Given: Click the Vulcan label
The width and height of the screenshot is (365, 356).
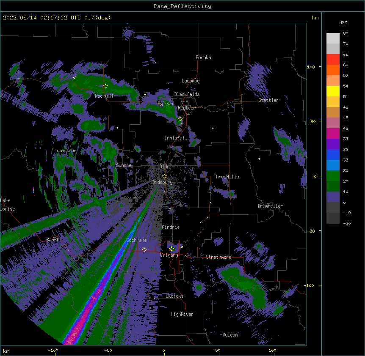Looking at the screenshot, I should 230,335.
